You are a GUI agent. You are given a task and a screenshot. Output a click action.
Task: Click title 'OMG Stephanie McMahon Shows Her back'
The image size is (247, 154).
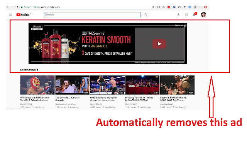(x=104, y=99)
